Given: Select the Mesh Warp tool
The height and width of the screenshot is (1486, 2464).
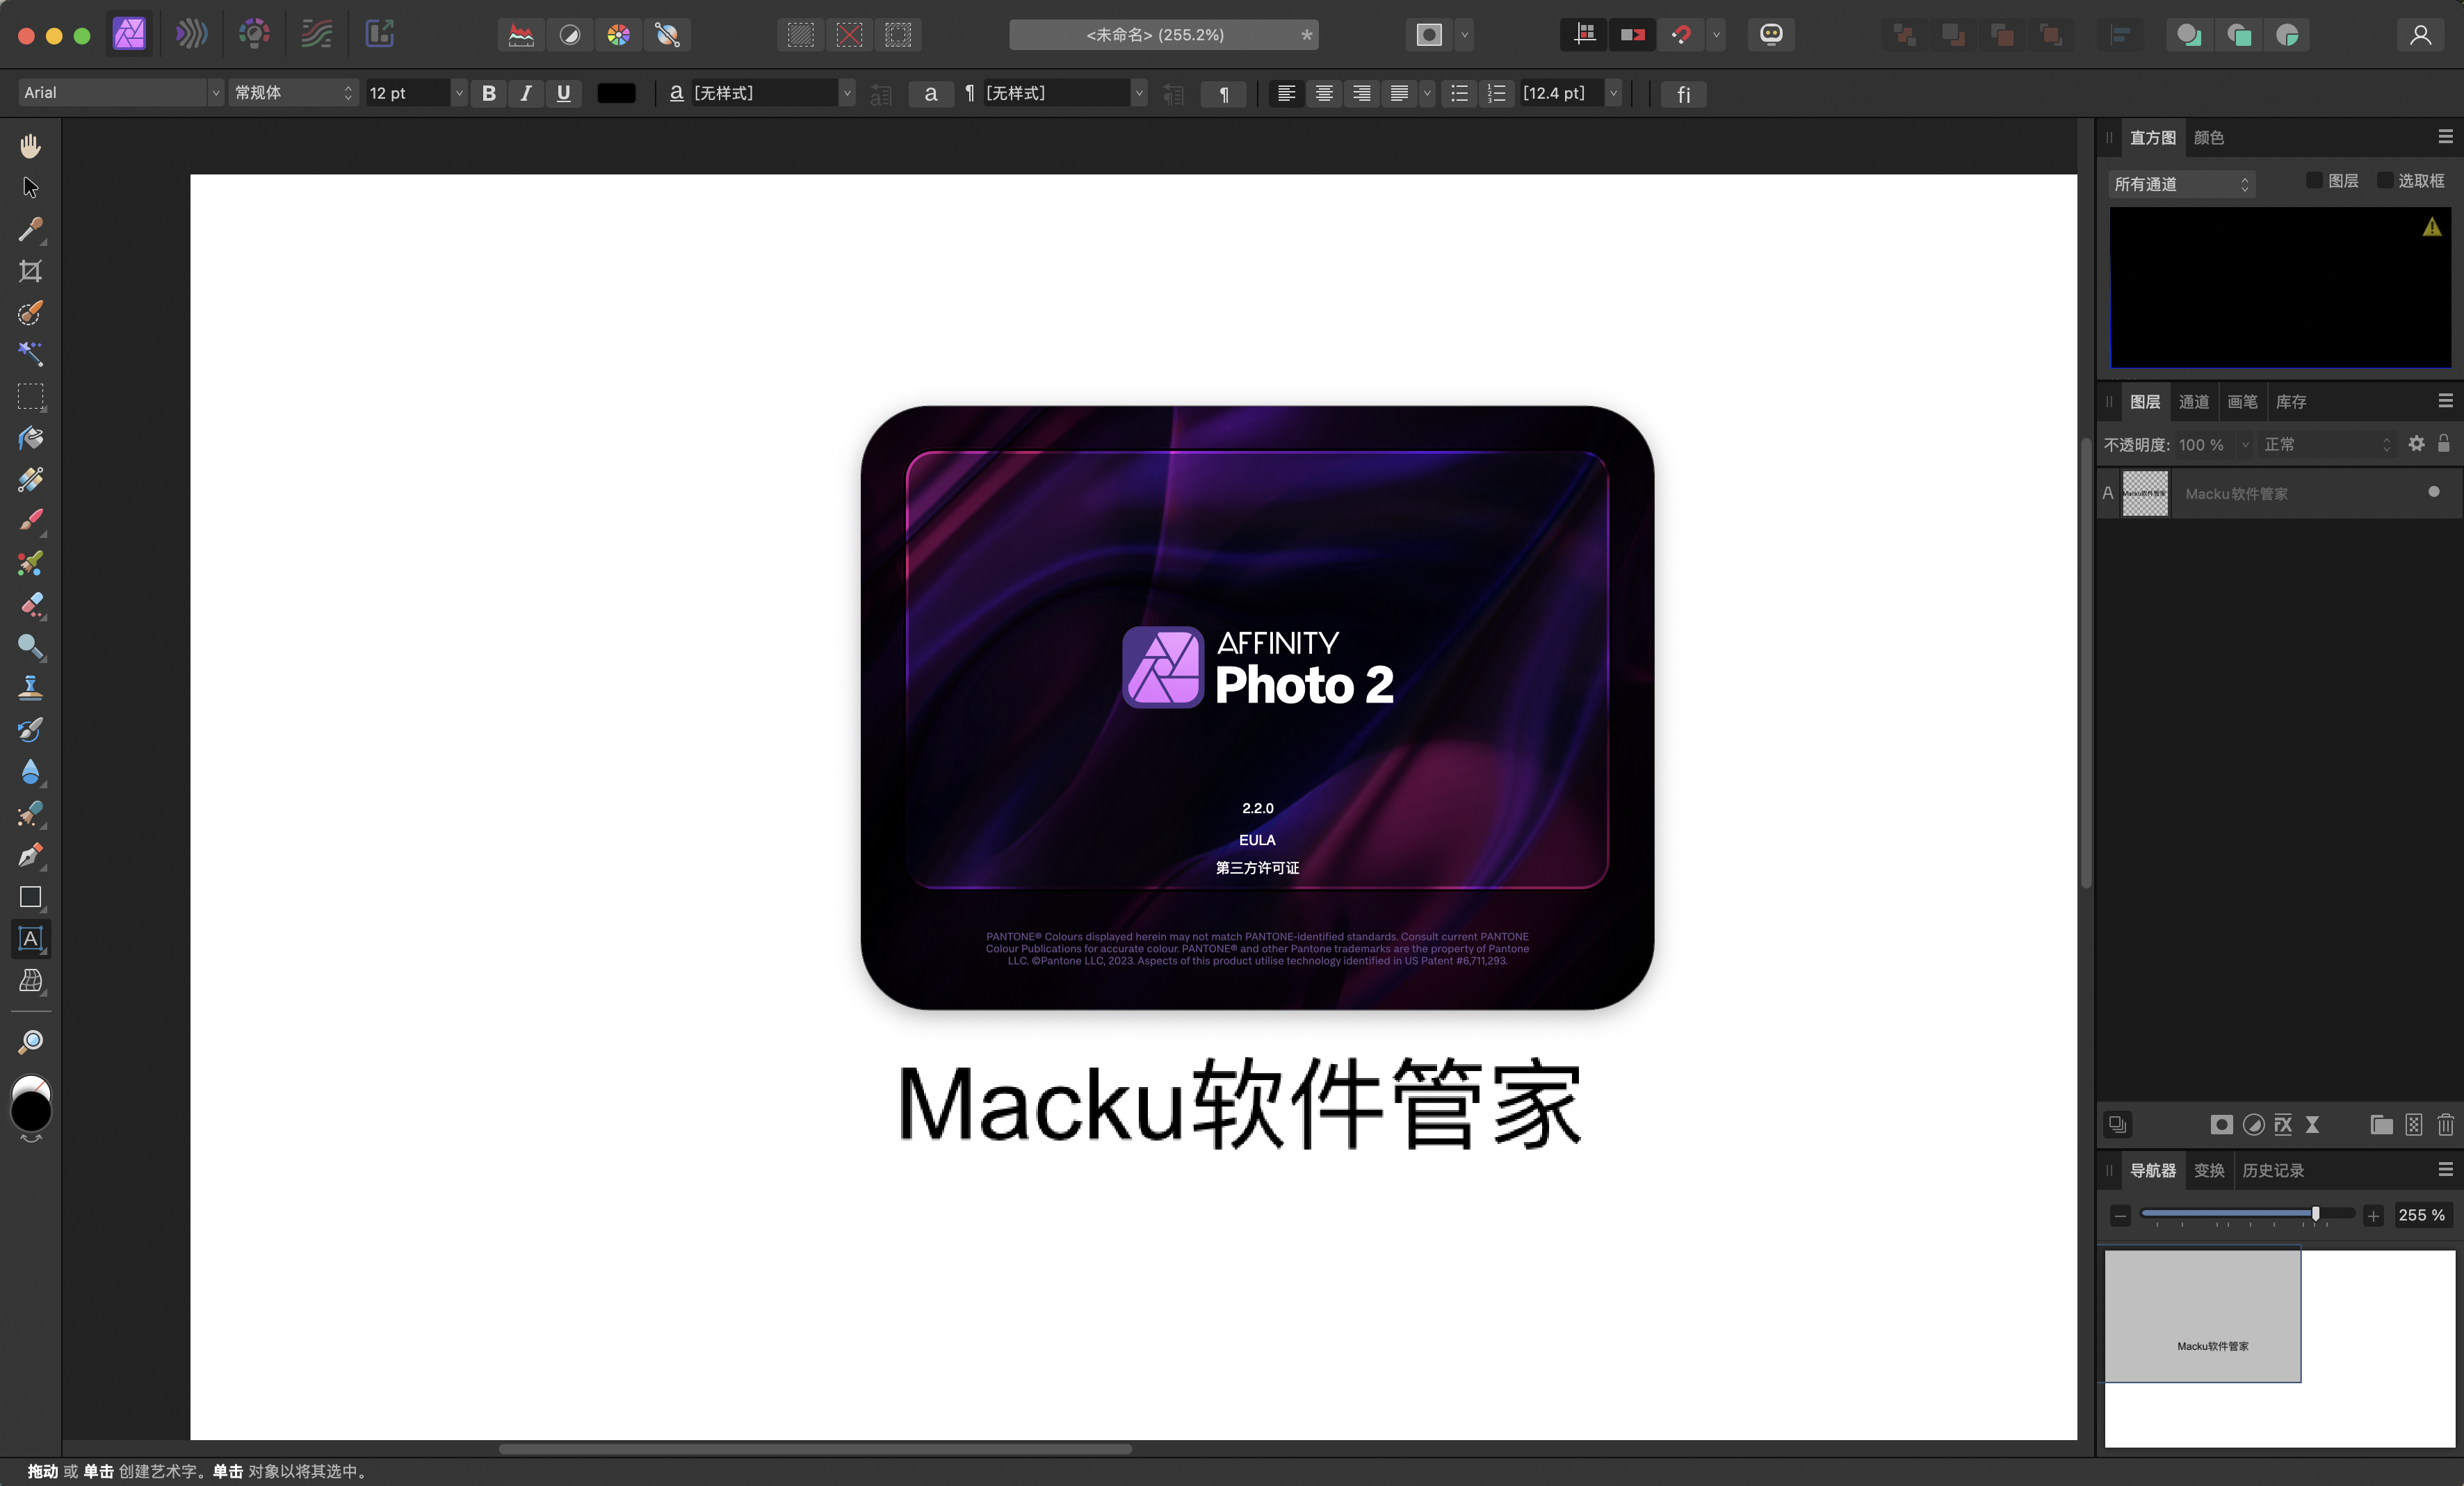Looking at the screenshot, I should 30,981.
